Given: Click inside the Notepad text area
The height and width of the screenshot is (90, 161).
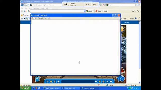Looking at the screenshot, I should (75, 46).
